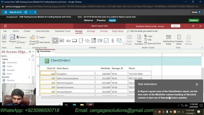204x115 pixels.
Task: Open All Access Objects pane dropdown
Action: click(x=30, y=52)
